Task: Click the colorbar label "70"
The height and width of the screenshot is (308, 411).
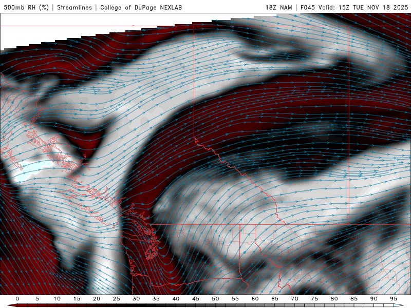Action: point(294,299)
